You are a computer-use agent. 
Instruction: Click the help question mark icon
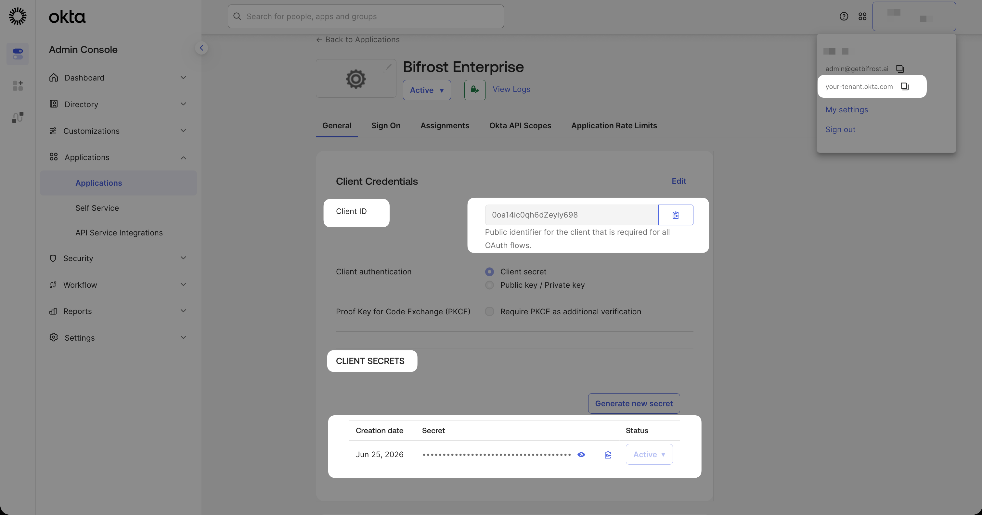844,16
